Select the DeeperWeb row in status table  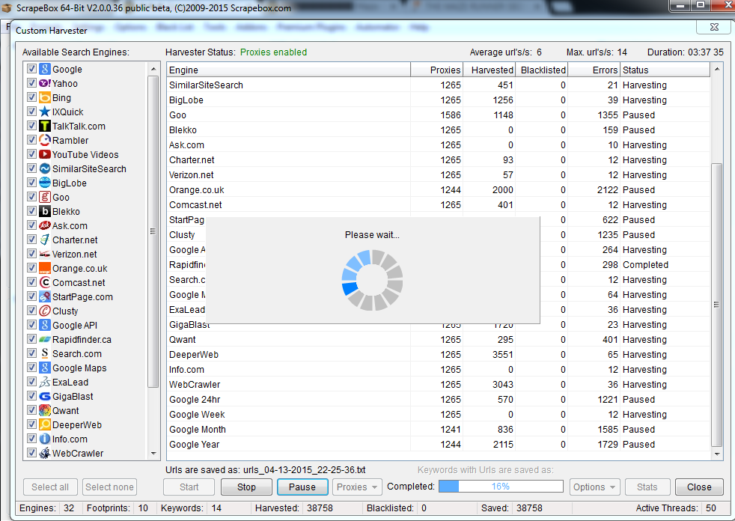pos(439,355)
